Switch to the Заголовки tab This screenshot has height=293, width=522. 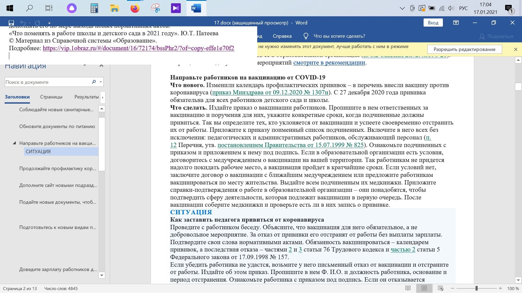tap(17, 97)
